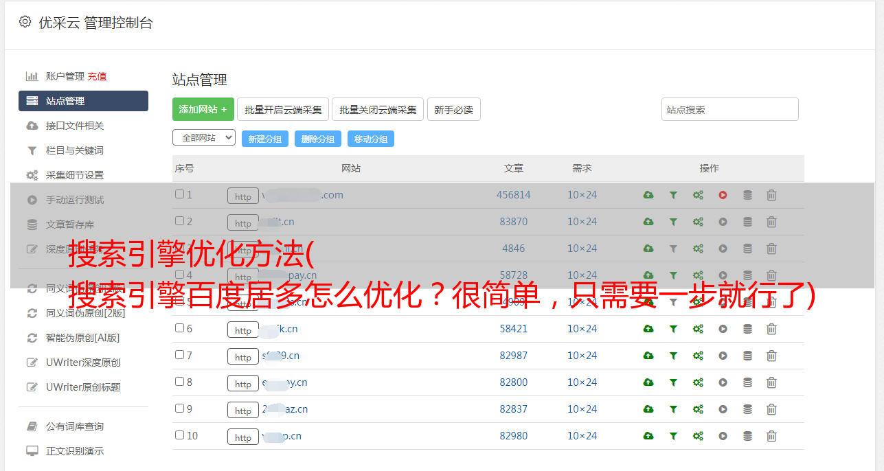Image resolution: width=884 pixels, height=471 pixels.
Task: Run manual test play icon in row 7
Action: [723, 356]
